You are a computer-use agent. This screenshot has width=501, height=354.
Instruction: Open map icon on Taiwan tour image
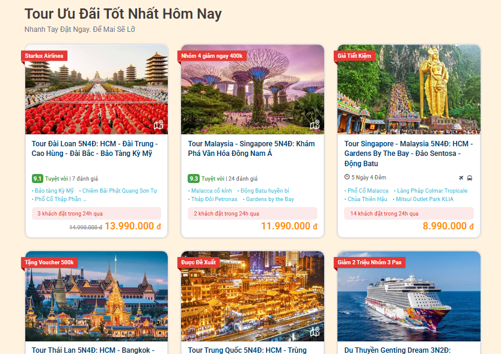point(159,125)
